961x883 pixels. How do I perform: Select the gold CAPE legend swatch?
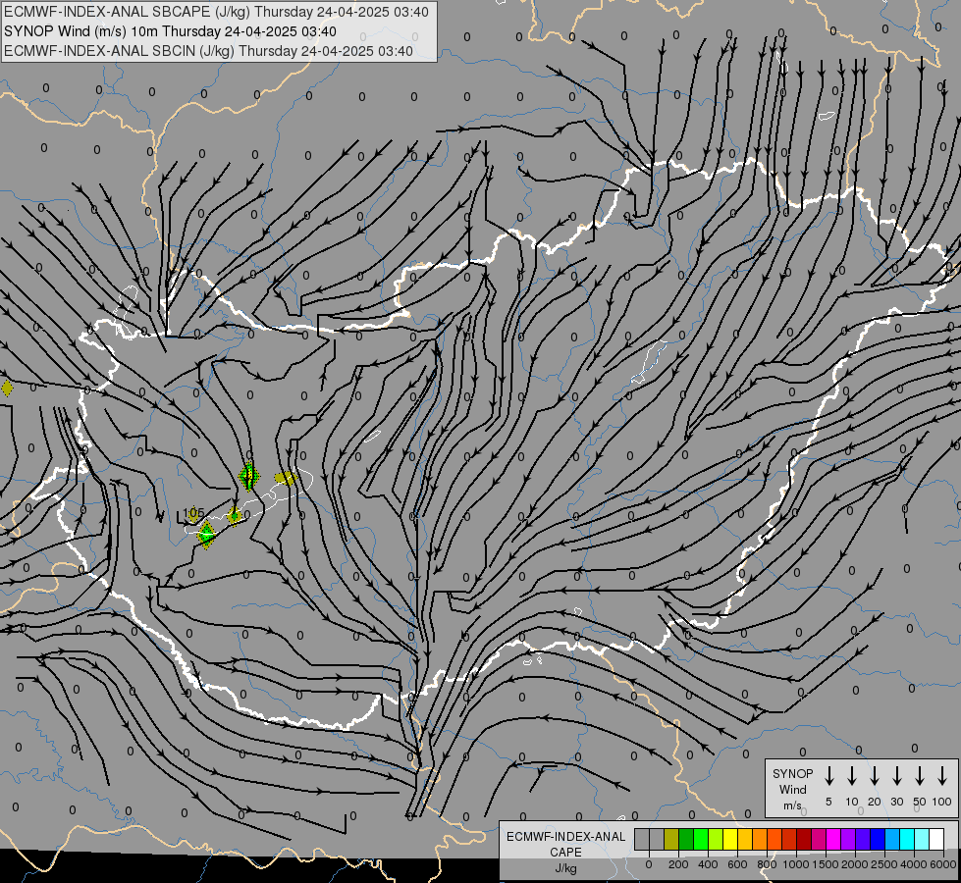(x=745, y=839)
